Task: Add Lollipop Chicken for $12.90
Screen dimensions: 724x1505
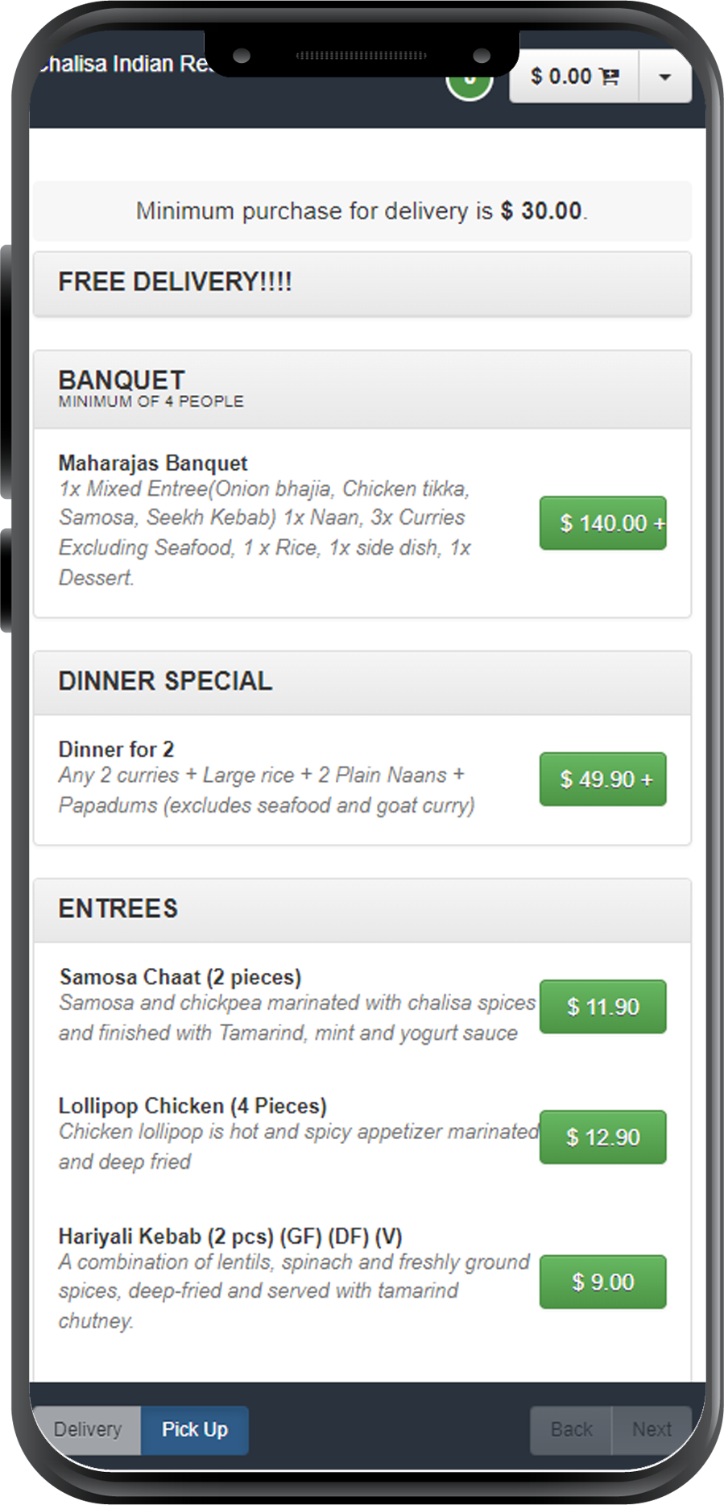Action: pos(602,1137)
